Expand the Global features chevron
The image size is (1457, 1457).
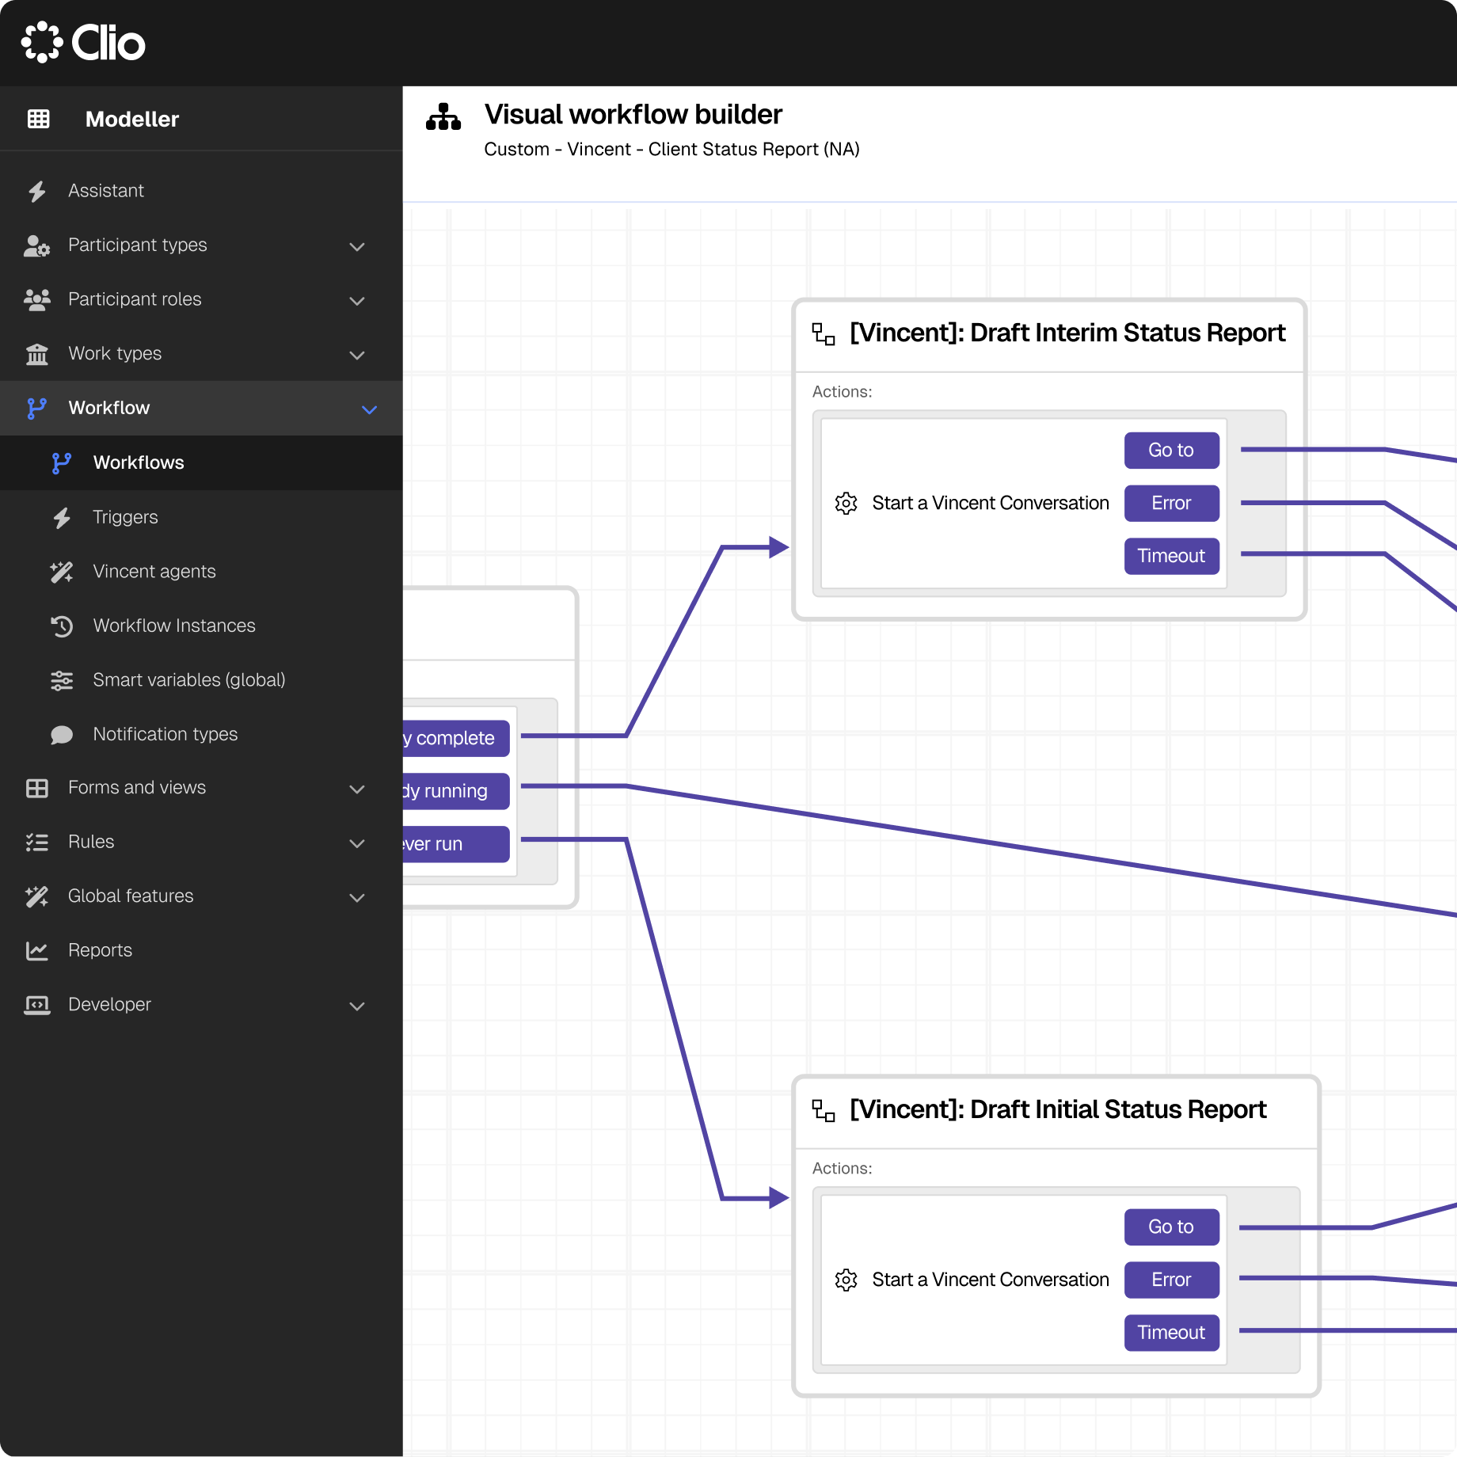point(357,897)
